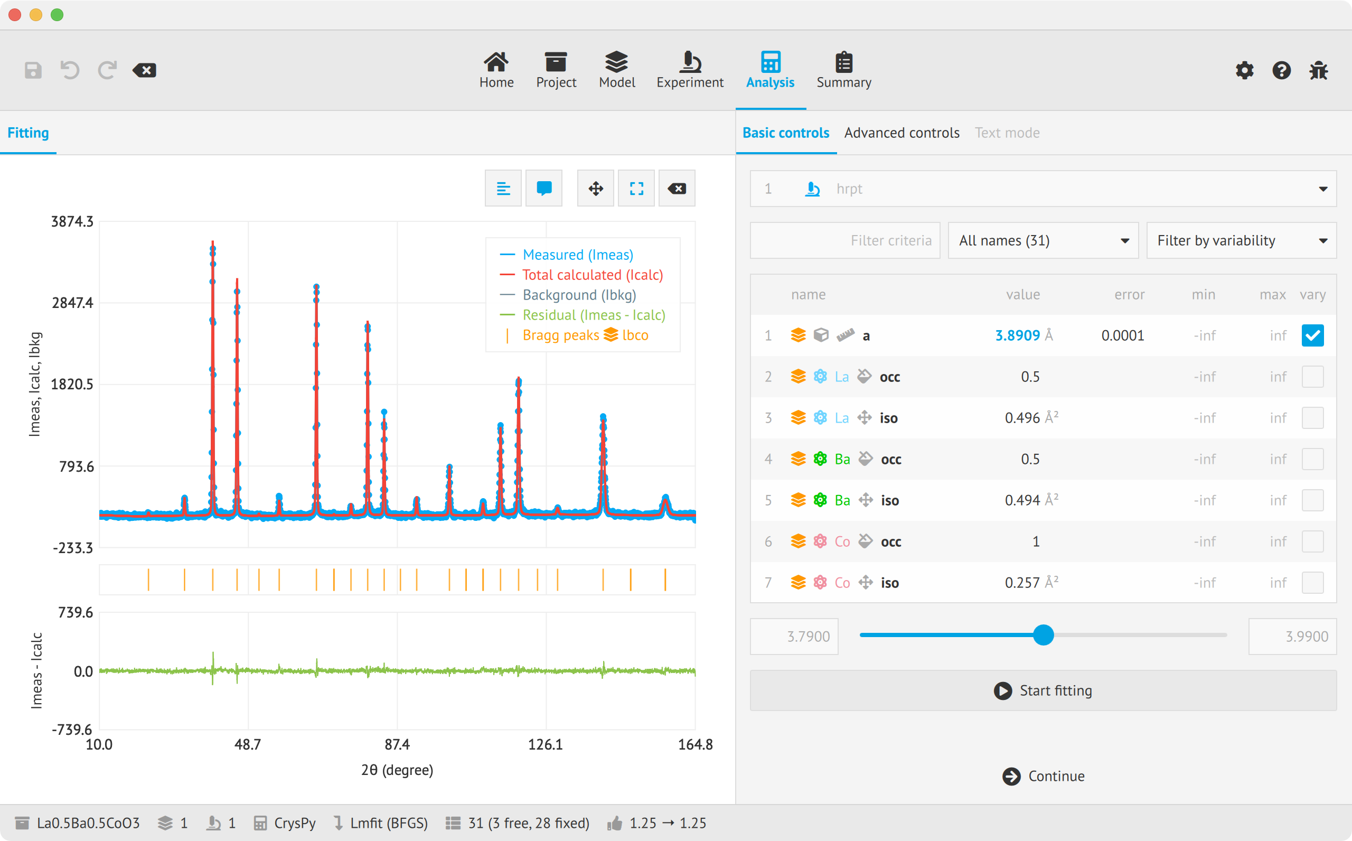
Task: Switch to Advanced controls tab
Action: click(x=902, y=133)
